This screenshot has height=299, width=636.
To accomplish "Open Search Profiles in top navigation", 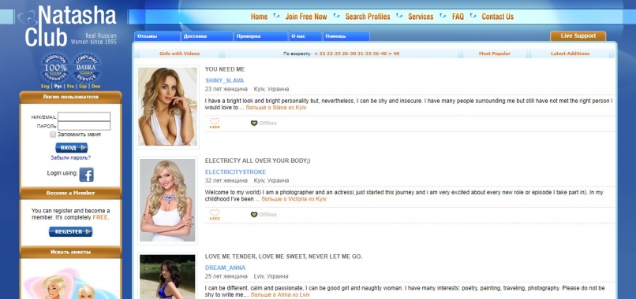I will (x=368, y=17).
